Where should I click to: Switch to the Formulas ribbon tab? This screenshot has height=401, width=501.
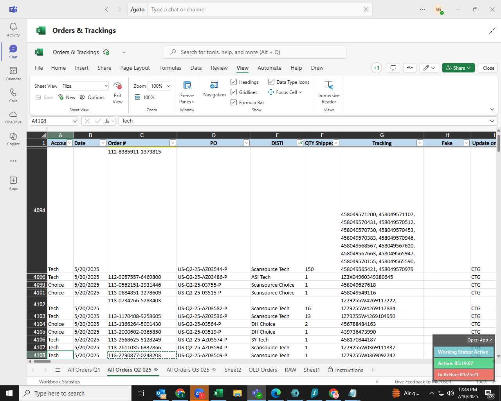point(170,68)
